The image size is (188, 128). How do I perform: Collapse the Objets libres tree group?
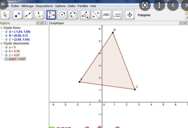click(x=1, y=28)
